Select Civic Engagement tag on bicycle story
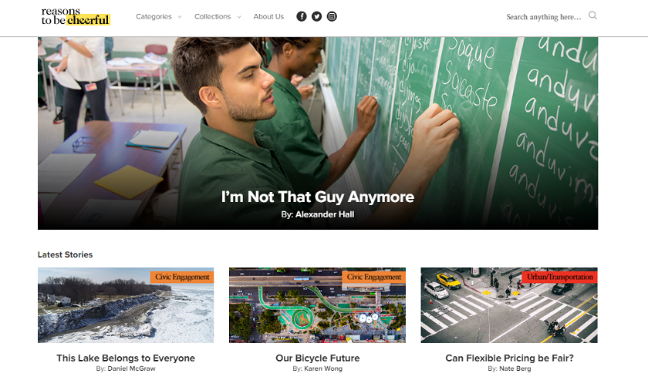The width and height of the screenshot is (648, 377). click(374, 277)
